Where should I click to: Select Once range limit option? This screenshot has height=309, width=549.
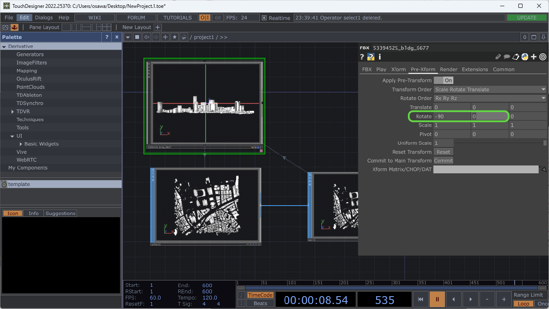pyautogui.click(x=542, y=304)
